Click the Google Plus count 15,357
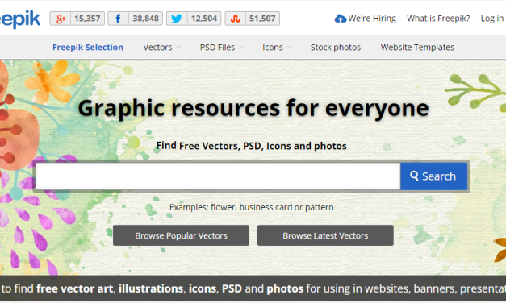The height and width of the screenshot is (303, 506). click(87, 19)
